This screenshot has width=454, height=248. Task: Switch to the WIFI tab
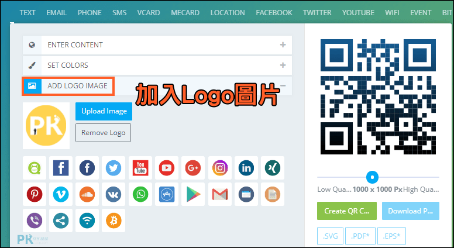tap(392, 13)
